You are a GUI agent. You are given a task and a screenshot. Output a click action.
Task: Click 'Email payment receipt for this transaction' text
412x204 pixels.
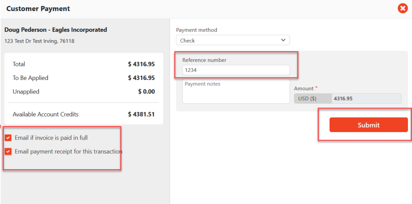click(68, 151)
